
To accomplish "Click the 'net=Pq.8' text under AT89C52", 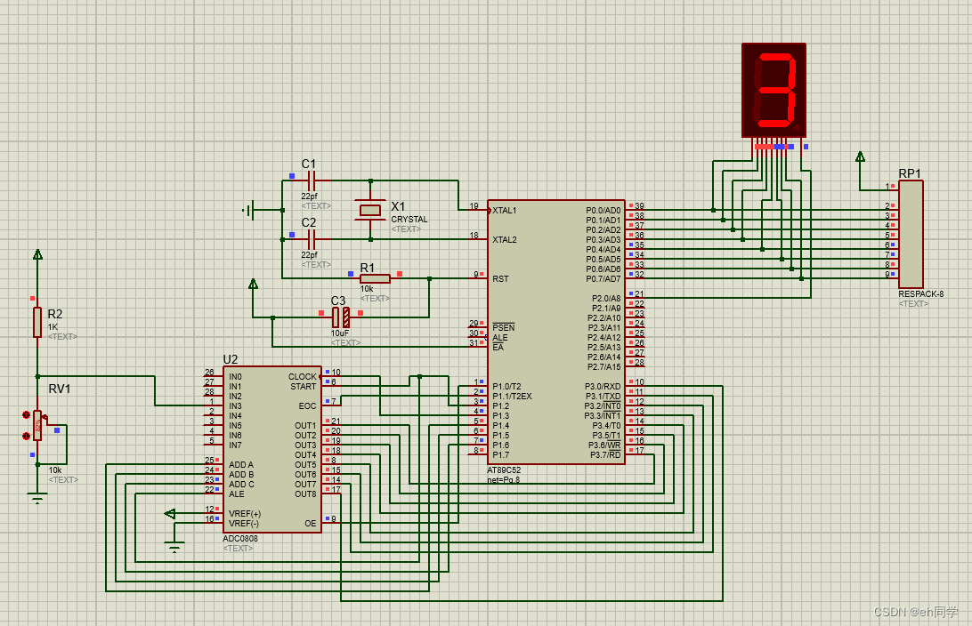I will [504, 480].
